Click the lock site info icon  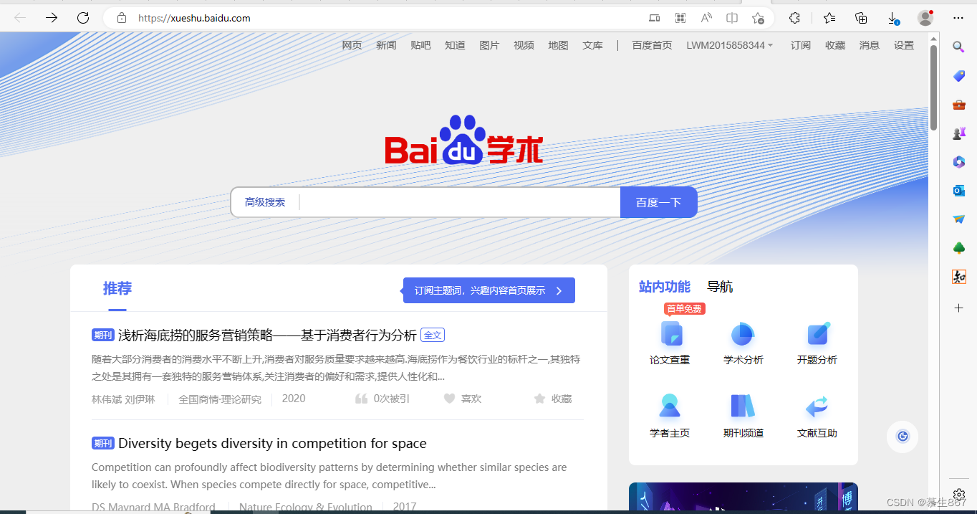(x=122, y=18)
